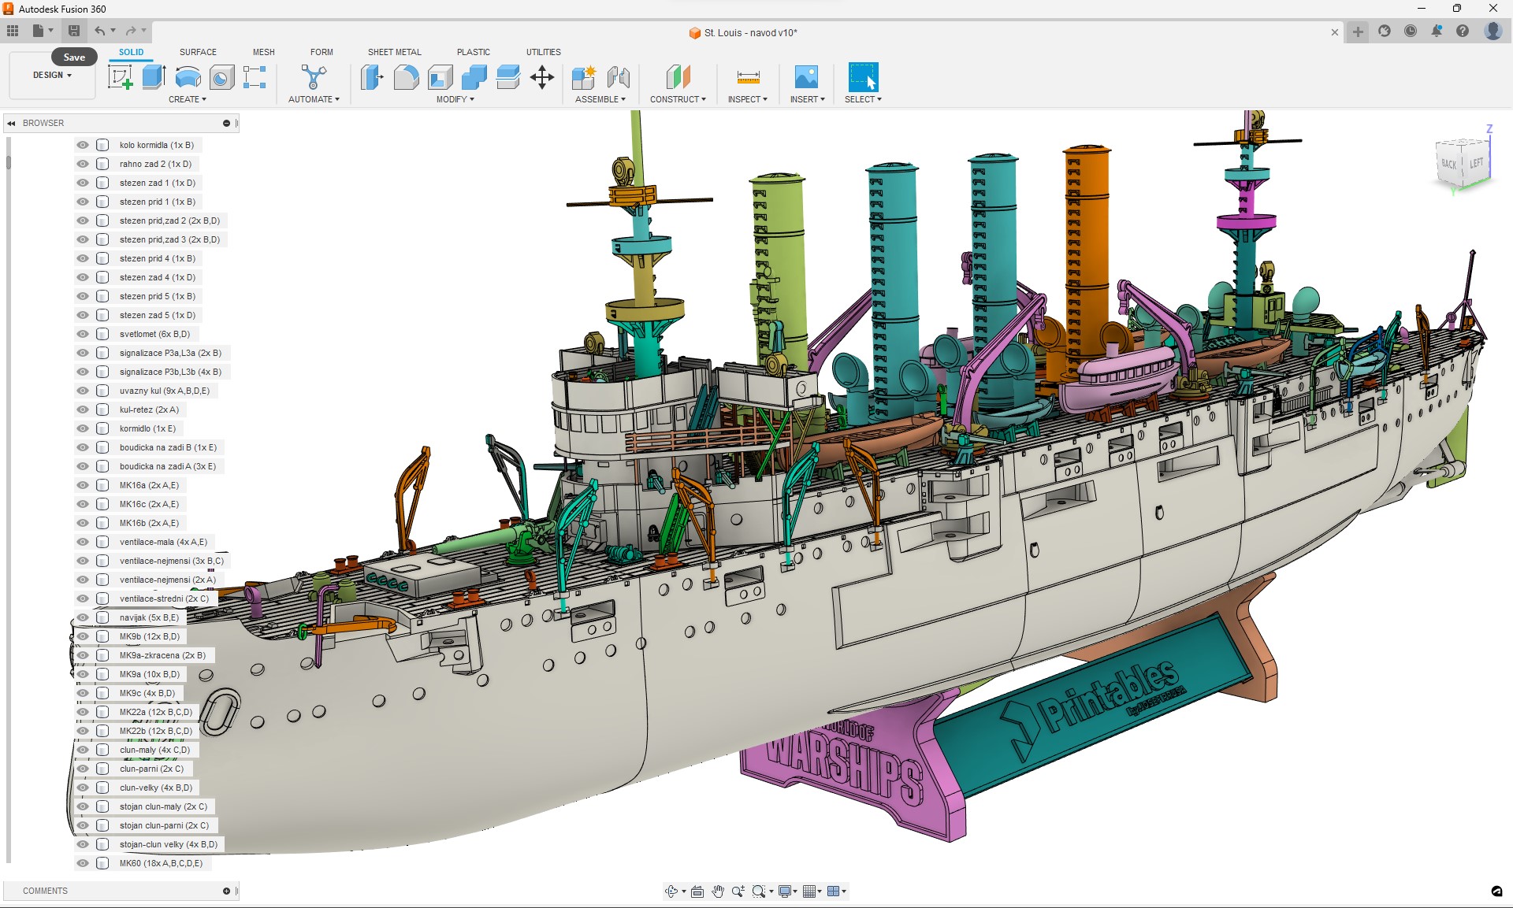Expand the CONSTRUCT dropdown menu
The width and height of the screenshot is (1513, 908).
[x=678, y=99]
